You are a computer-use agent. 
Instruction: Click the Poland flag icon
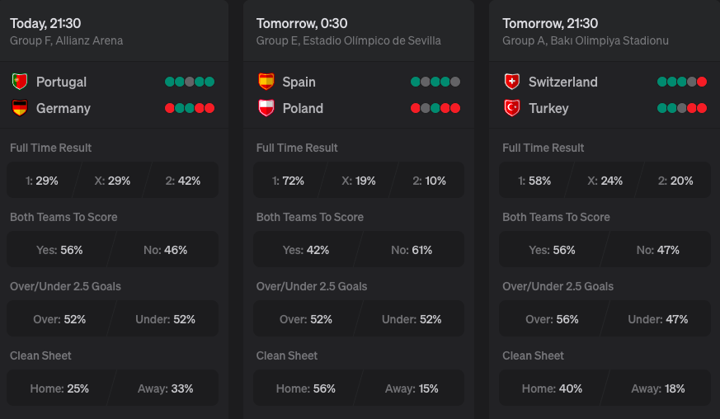click(x=266, y=108)
